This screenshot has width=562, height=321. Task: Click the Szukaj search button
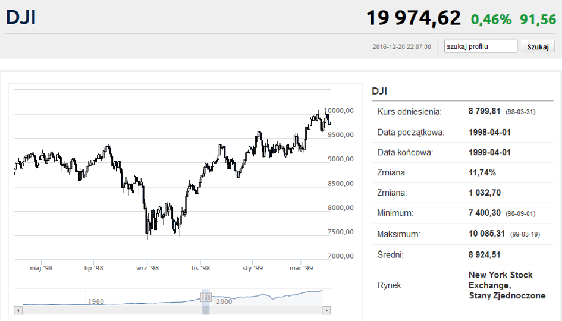tap(538, 46)
